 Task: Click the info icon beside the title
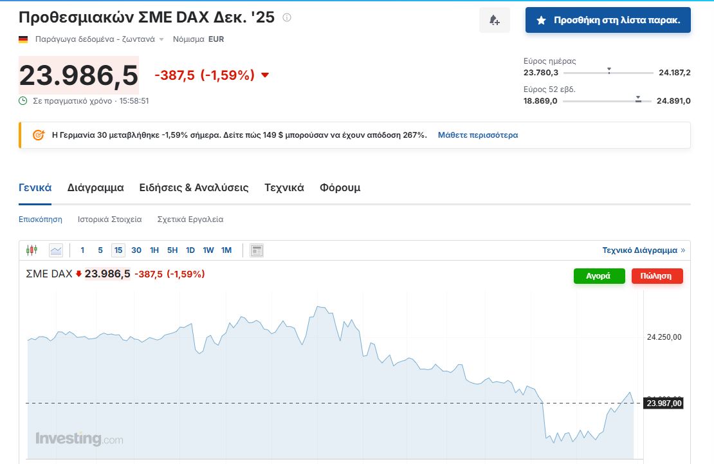[x=287, y=17]
